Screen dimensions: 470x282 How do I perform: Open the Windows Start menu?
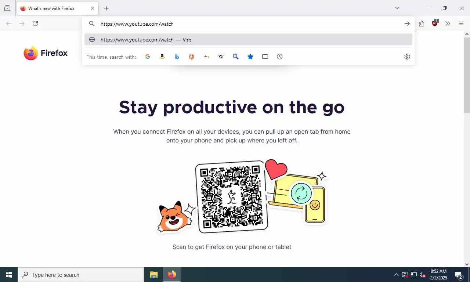(9, 275)
